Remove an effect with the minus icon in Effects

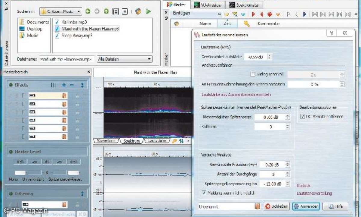tap(72, 85)
